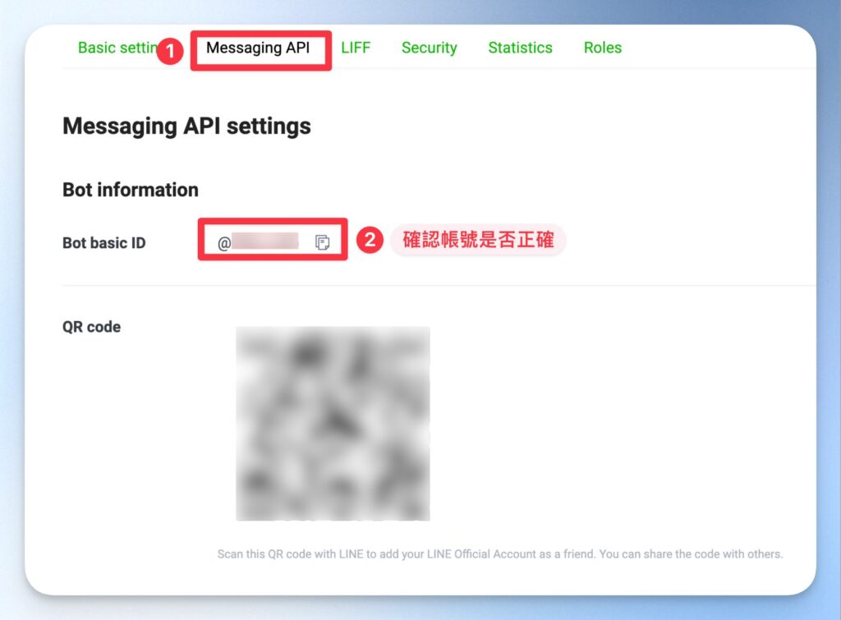Open the Basic settings tab
This screenshot has width=841, height=620.
tap(117, 48)
